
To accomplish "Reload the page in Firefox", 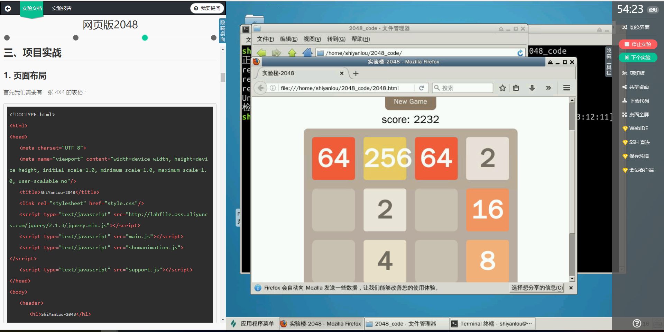I will tap(422, 88).
